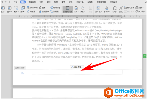
Task: Expand the 水印 dropdown arrow
Action: (85, 12)
